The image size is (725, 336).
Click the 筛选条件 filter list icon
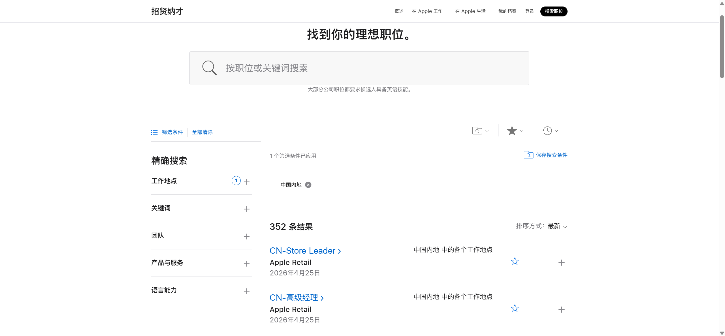coord(154,132)
